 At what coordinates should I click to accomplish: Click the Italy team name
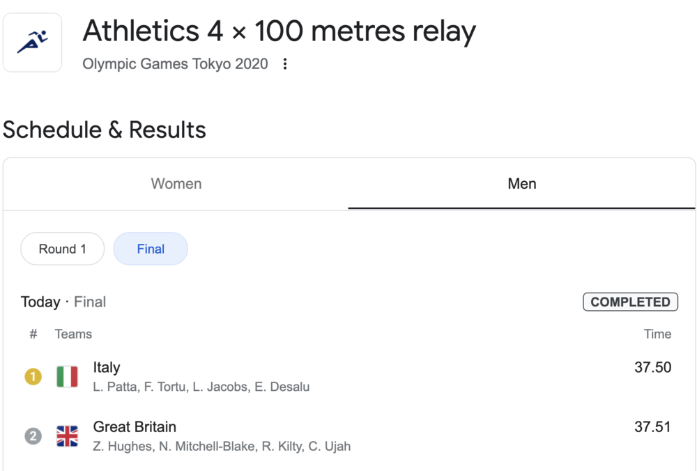[107, 367]
